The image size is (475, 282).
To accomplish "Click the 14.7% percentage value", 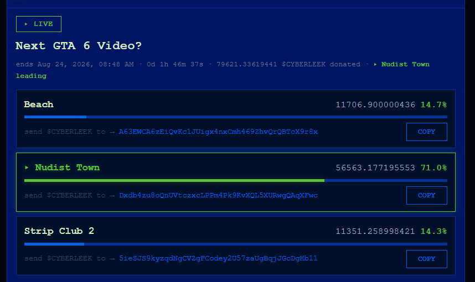I will tap(433, 105).
